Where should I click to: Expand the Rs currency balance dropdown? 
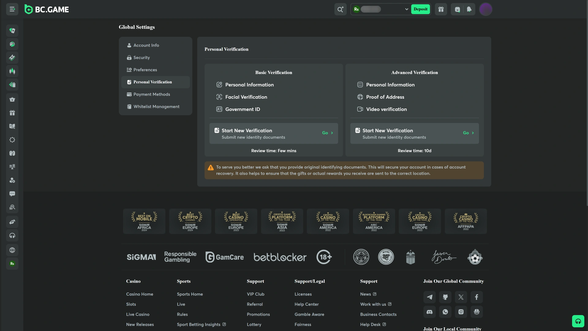coord(406,9)
